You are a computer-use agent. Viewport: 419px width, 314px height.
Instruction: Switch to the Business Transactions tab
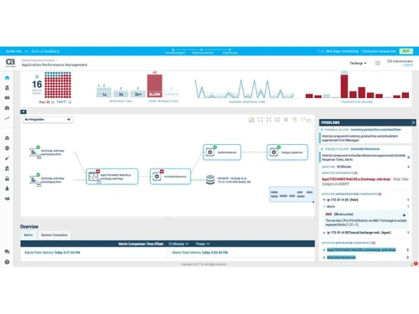click(x=54, y=235)
